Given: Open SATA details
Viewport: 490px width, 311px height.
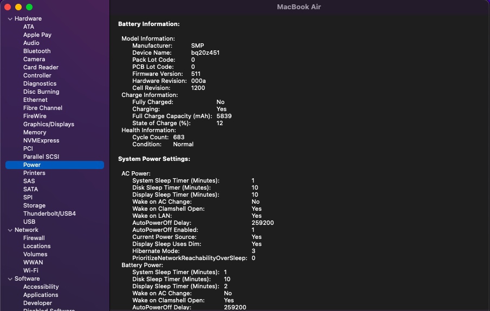Looking at the screenshot, I should coord(30,189).
